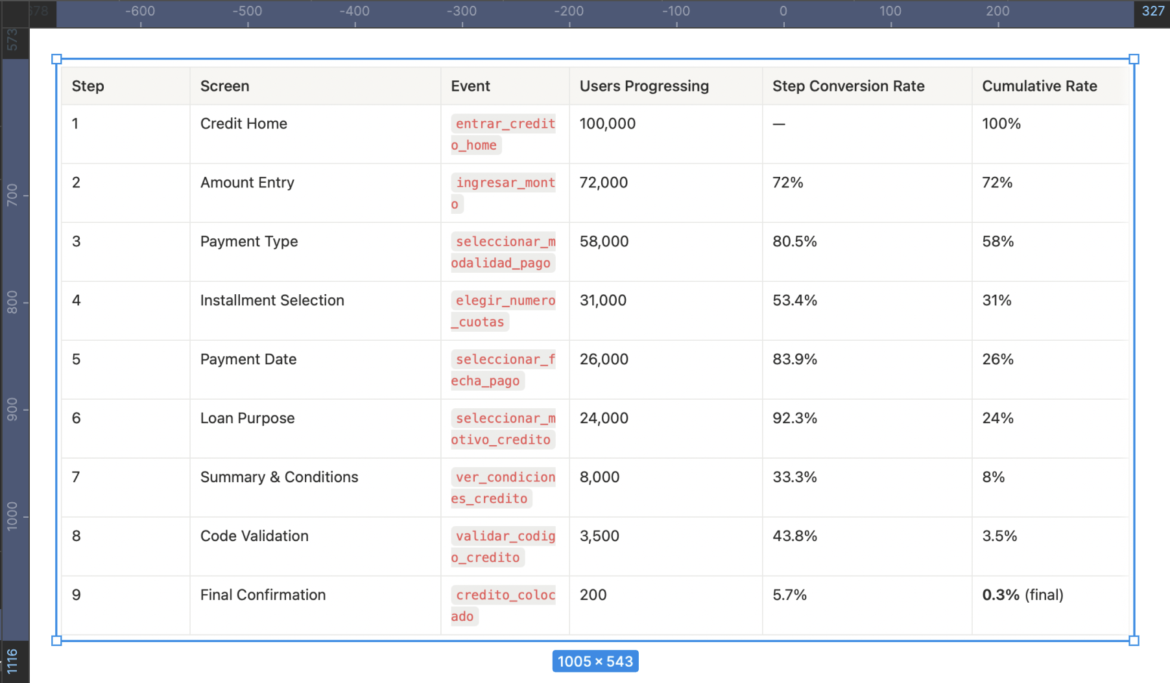
Task: Select the Final Confirmation screen cell
Action: (x=263, y=595)
